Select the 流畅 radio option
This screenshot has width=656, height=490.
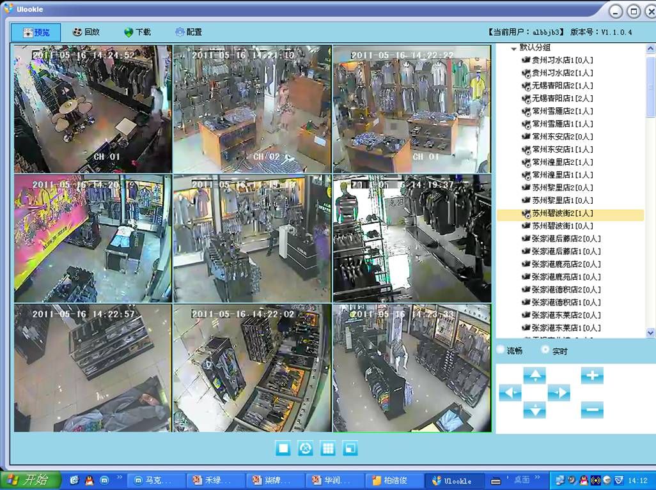tap(501, 350)
